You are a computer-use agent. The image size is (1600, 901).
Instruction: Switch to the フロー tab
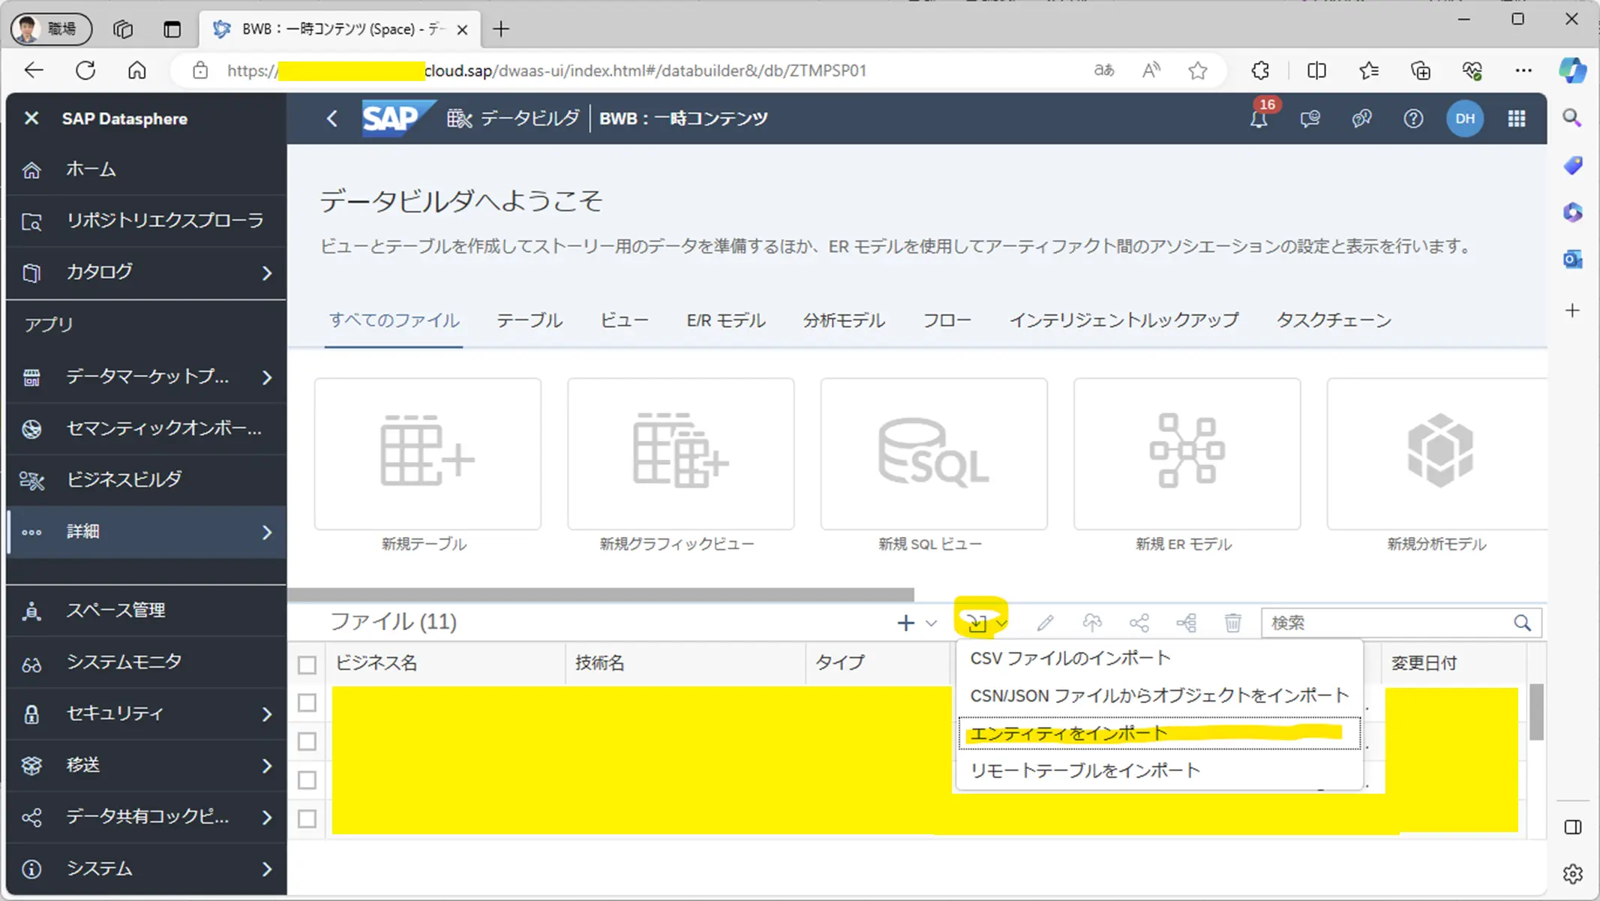point(947,320)
